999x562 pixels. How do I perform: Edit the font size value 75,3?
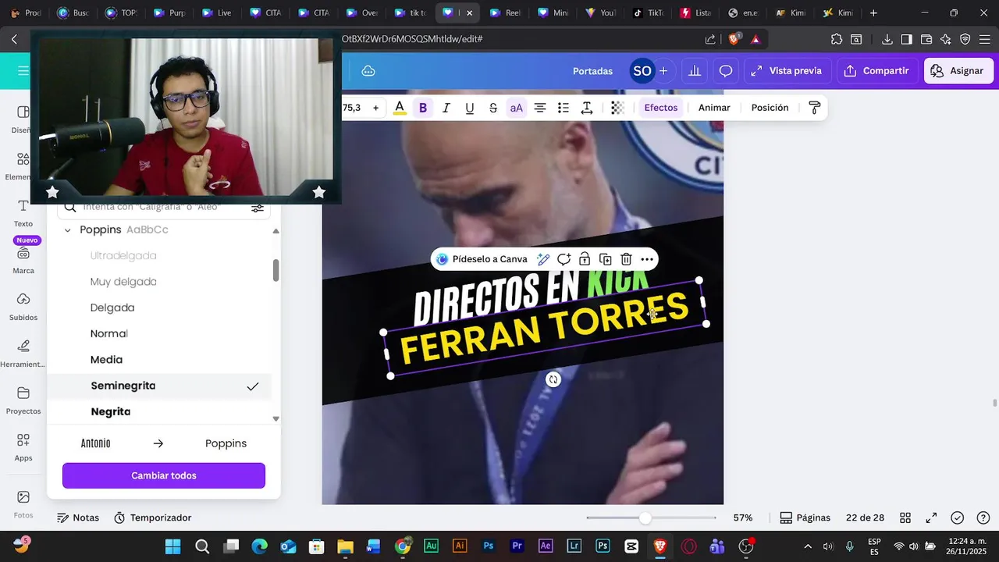tap(352, 108)
